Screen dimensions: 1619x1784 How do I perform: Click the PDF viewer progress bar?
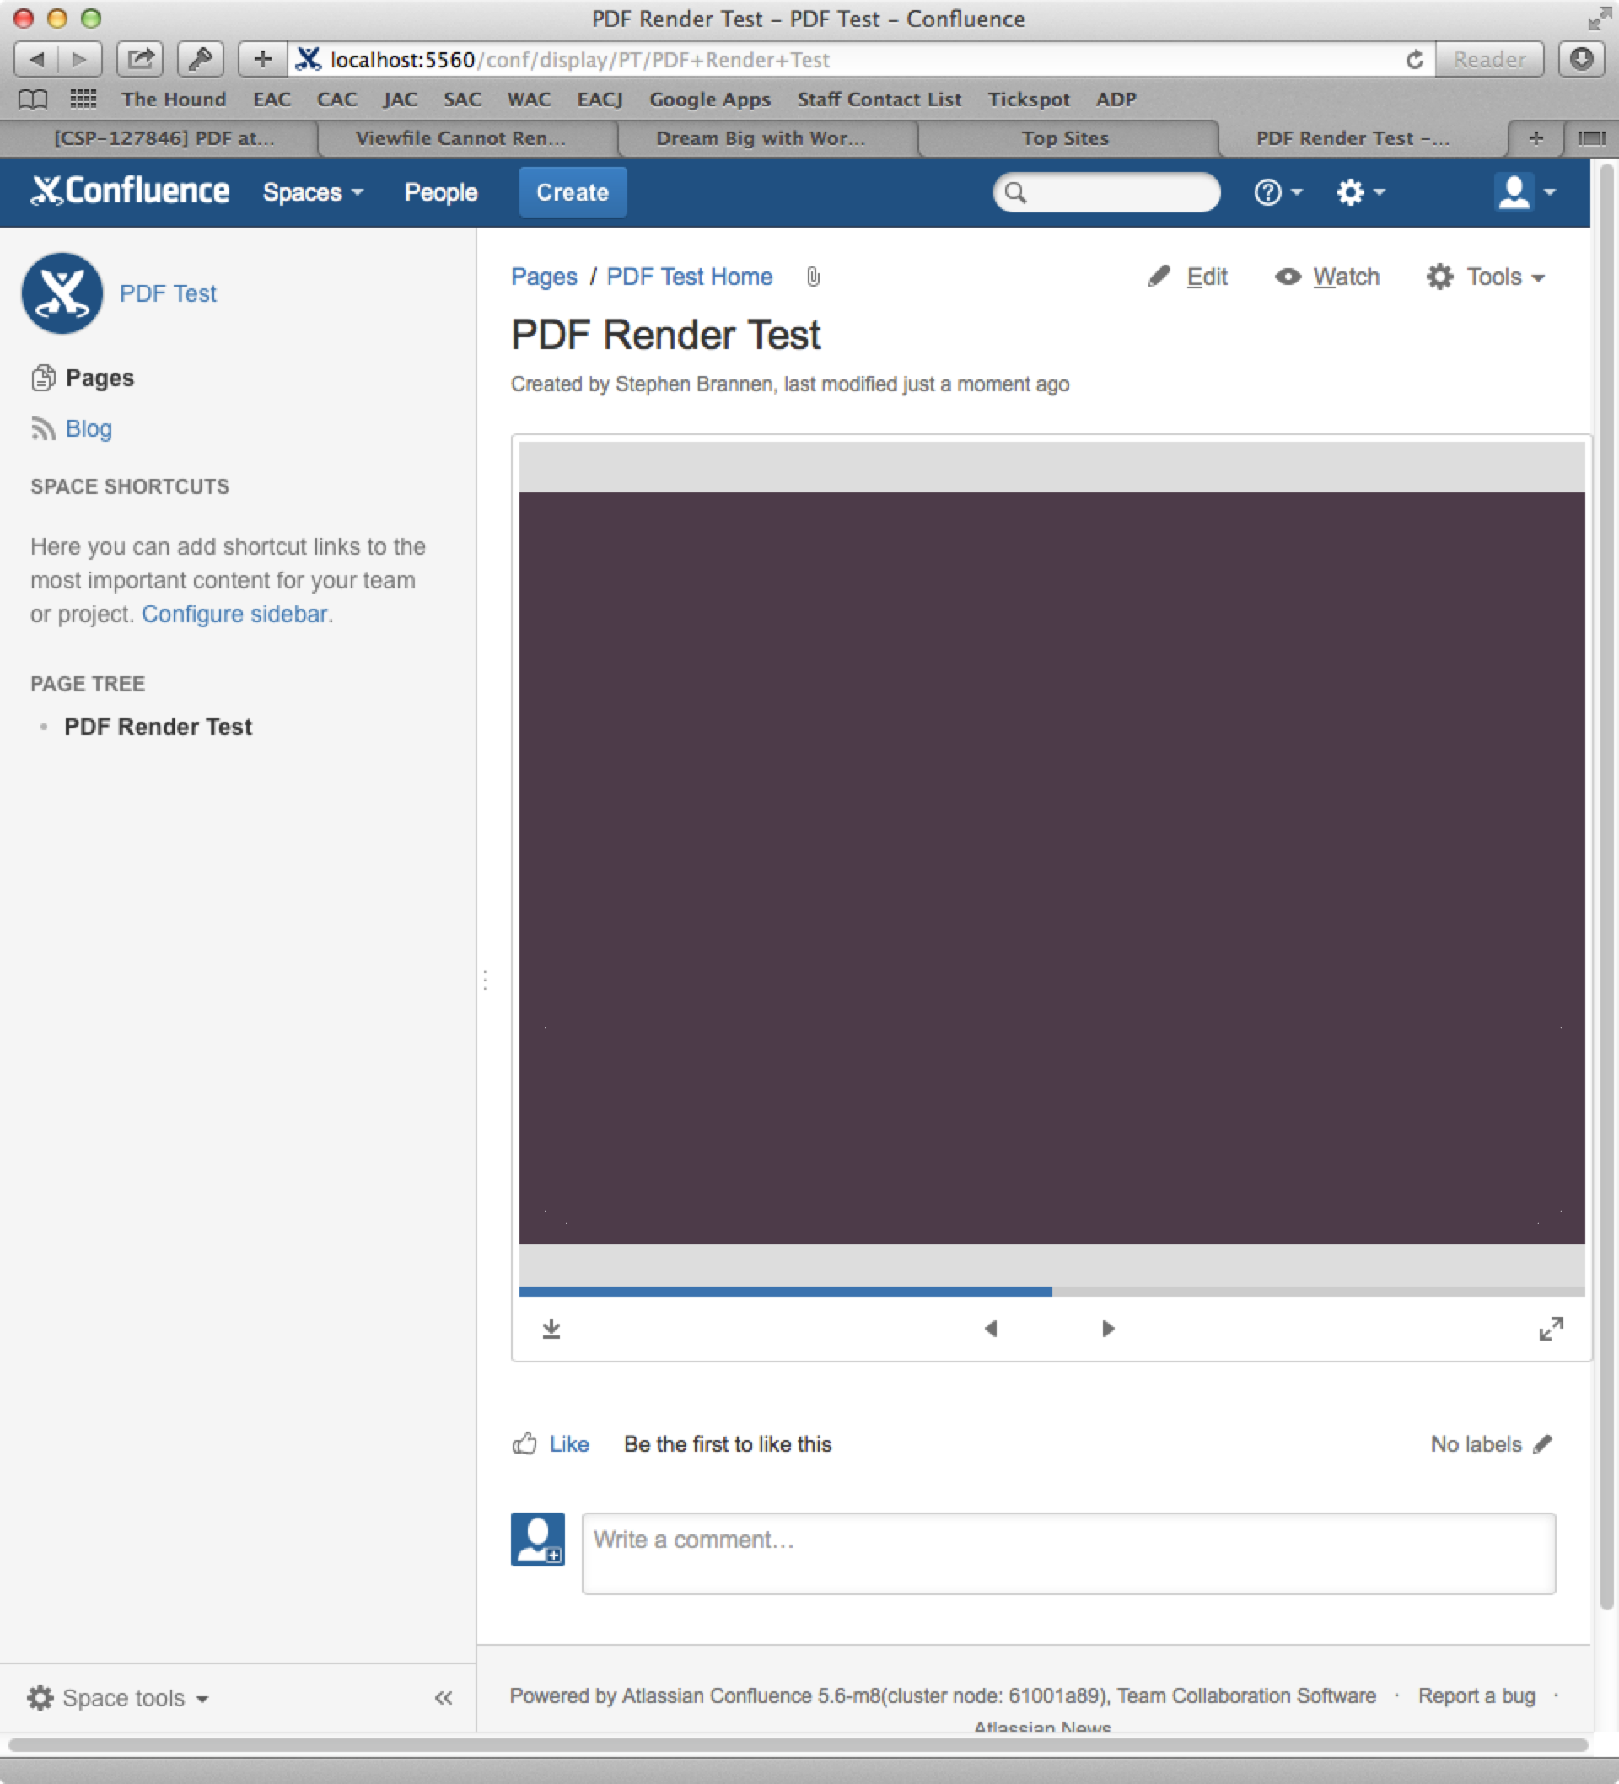[1051, 1291]
